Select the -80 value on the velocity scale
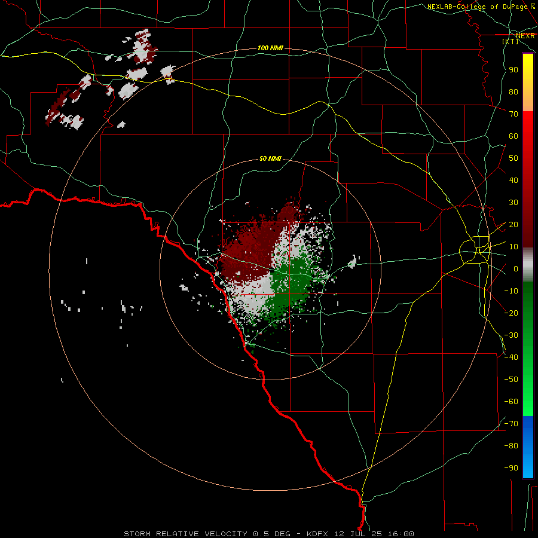This screenshot has height=538, width=538. [511, 446]
